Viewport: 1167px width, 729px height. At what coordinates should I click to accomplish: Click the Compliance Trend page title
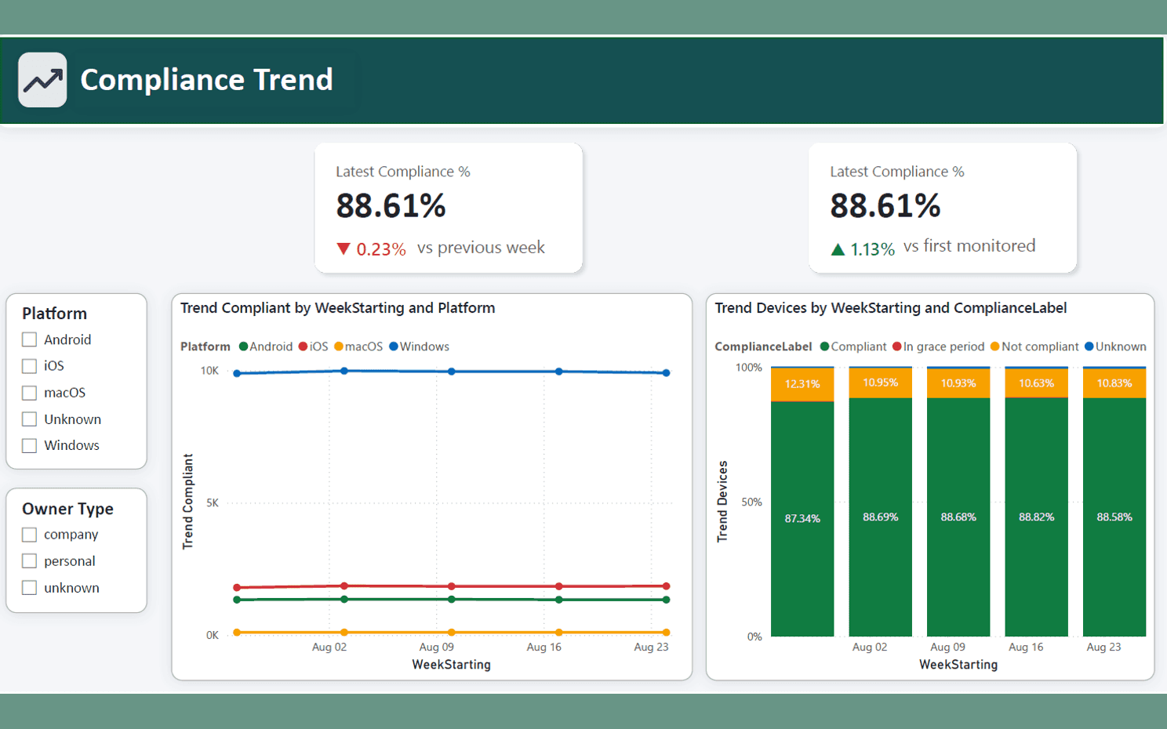pos(206,80)
